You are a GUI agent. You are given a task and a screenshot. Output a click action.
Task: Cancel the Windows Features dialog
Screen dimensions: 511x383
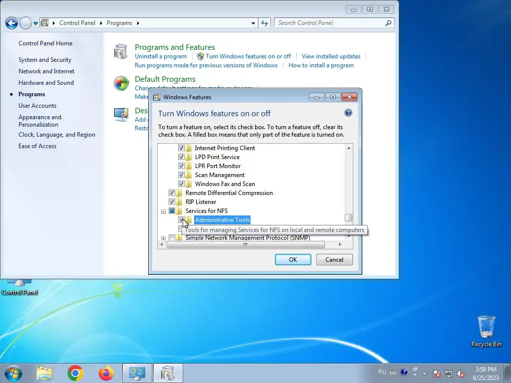pos(334,259)
